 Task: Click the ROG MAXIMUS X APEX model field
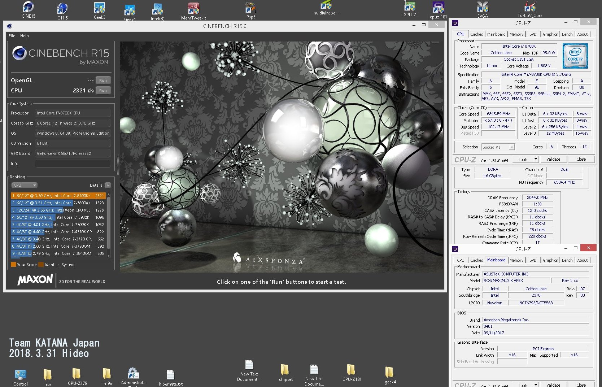click(517, 281)
